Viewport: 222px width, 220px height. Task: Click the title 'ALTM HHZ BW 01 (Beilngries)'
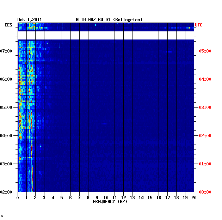pyautogui.click(x=109, y=20)
